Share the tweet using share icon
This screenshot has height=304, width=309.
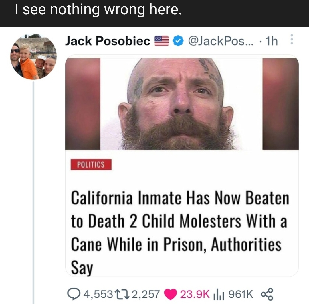click(267, 294)
